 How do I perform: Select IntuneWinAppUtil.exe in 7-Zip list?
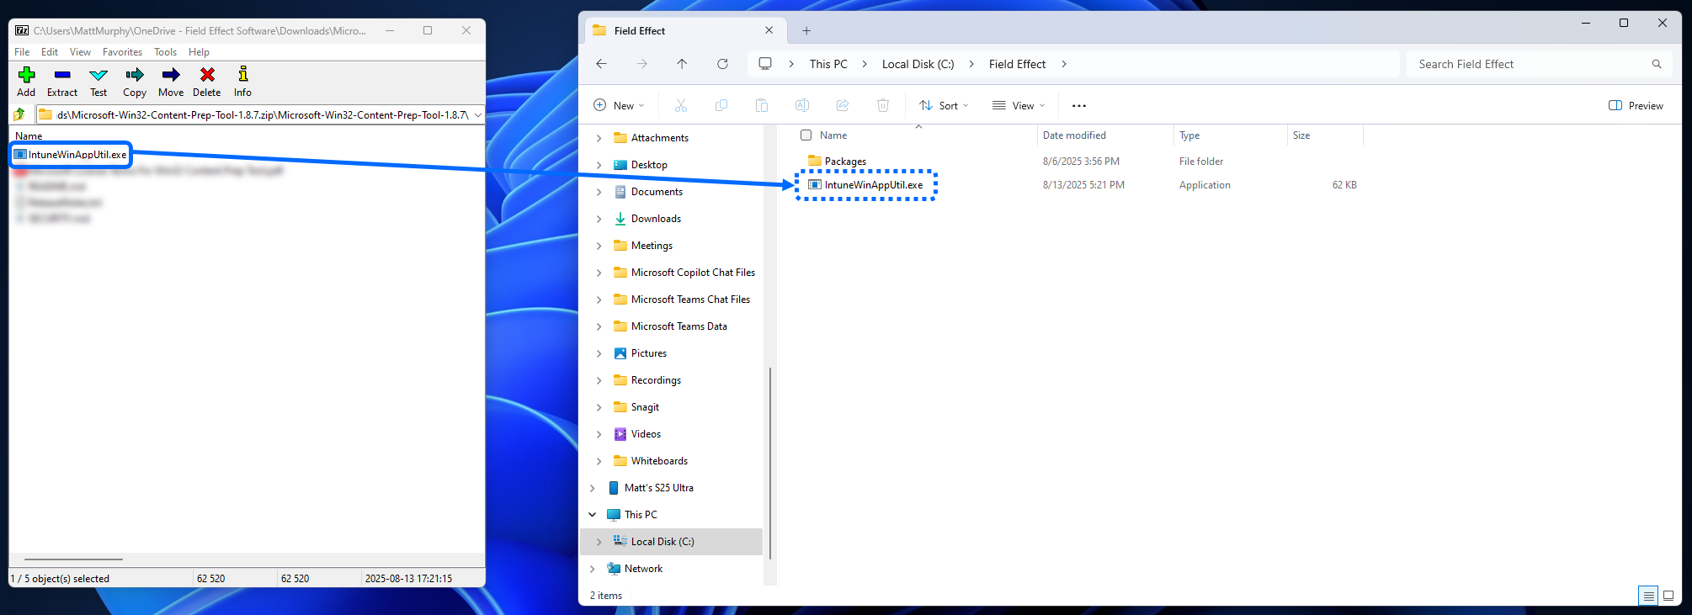(71, 155)
